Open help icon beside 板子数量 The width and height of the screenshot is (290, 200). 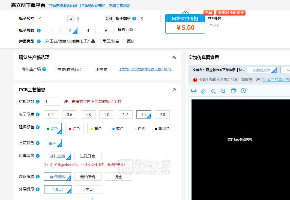pos(134,19)
